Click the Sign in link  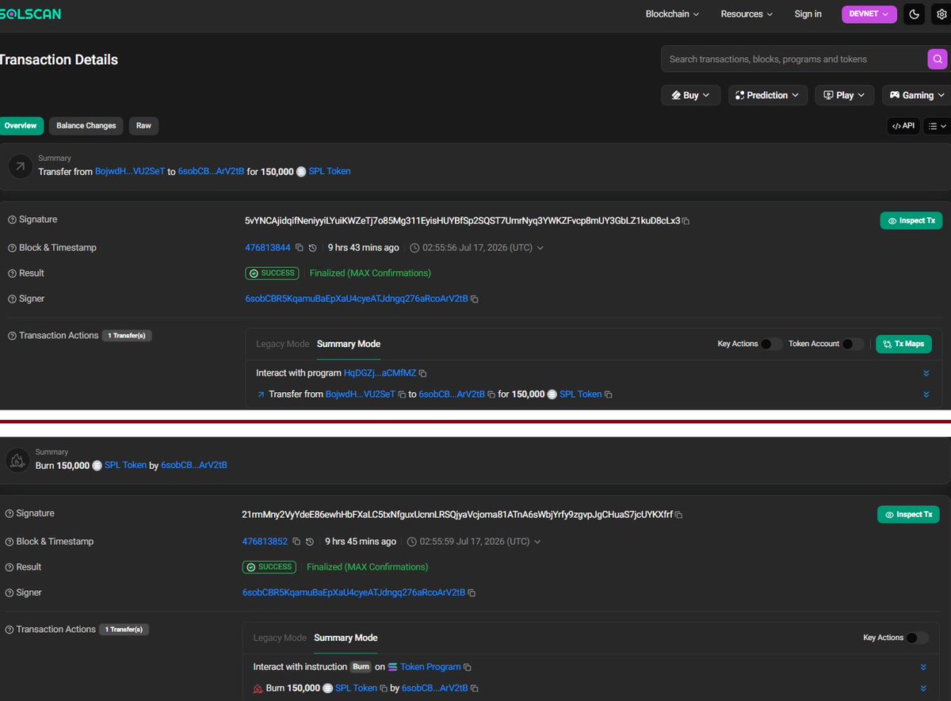pyautogui.click(x=808, y=14)
